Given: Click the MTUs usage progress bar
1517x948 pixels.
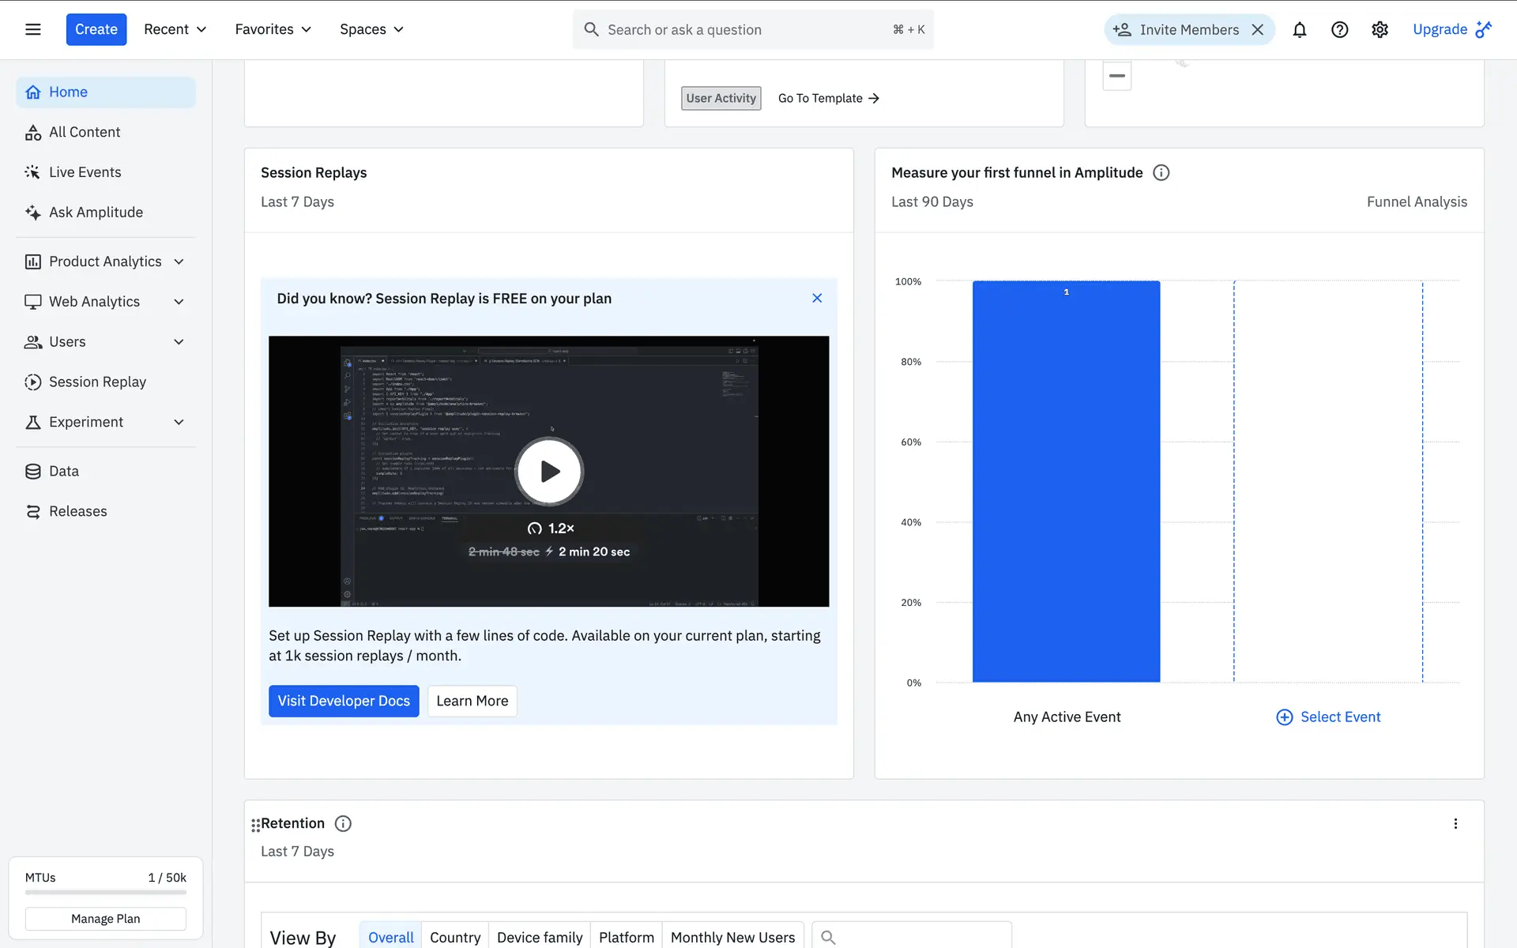Looking at the screenshot, I should tap(106, 893).
